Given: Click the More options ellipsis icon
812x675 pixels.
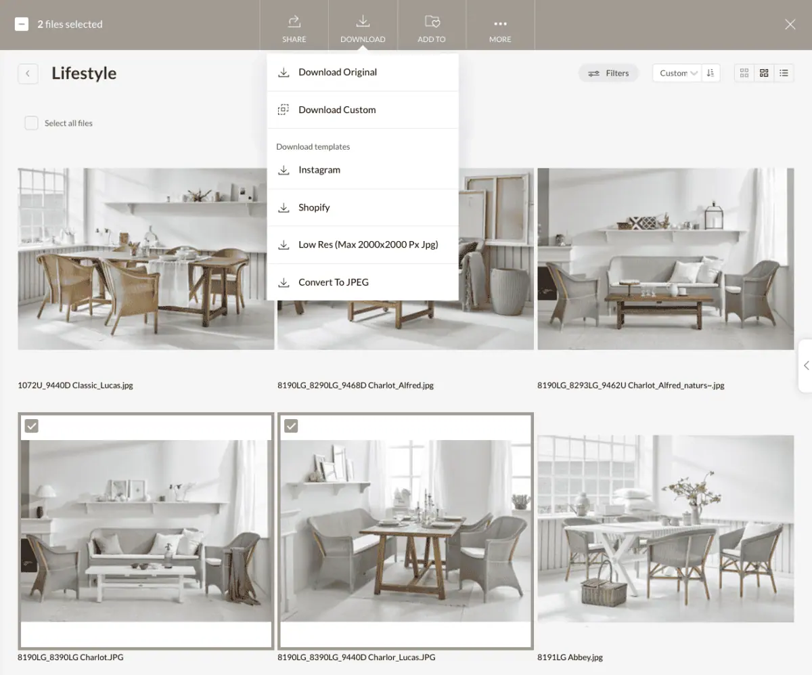Looking at the screenshot, I should pos(500,21).
